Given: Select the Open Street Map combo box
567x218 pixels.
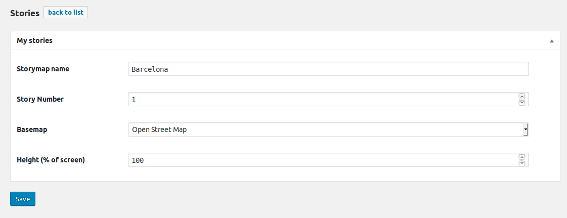Looking at the screenshot, I should tap(324, 129).
